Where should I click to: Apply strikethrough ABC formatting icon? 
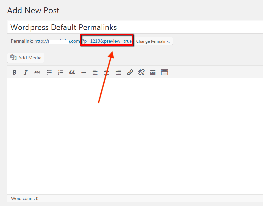(x=37, y=72)
